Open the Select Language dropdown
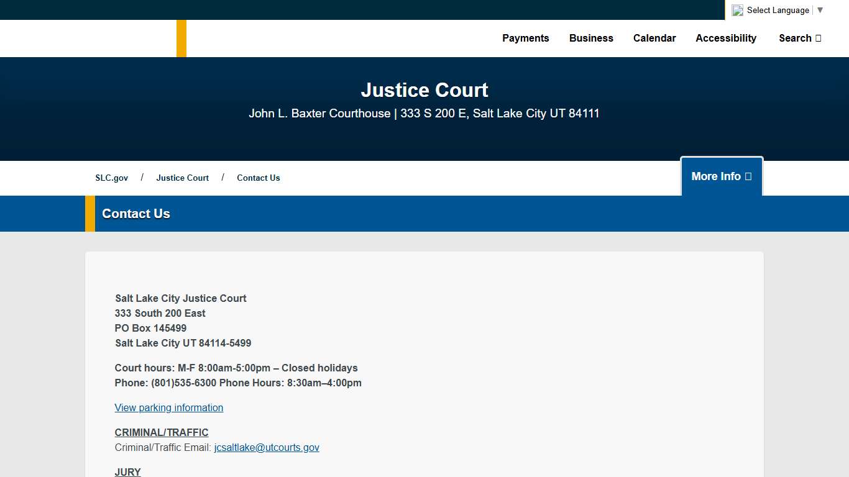The image size is (849, 477). 778,10
